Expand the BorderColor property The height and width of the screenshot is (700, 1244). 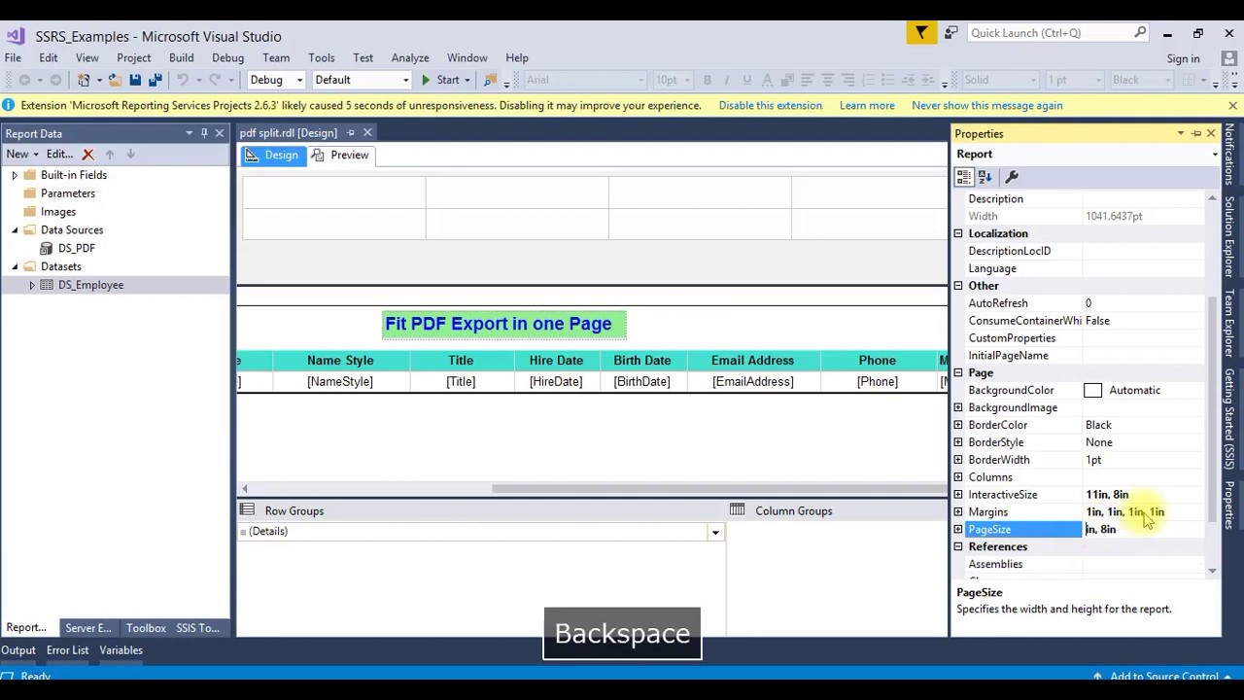pos(958,425)
